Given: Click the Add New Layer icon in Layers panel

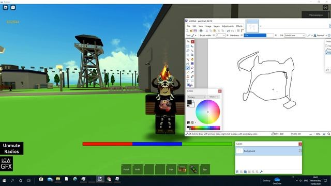Looking at the screenshot, I should pyautogui.click(x=237, y=172).
